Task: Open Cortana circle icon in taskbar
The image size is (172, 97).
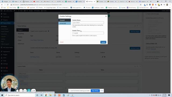Action: (x=37, y=95)
